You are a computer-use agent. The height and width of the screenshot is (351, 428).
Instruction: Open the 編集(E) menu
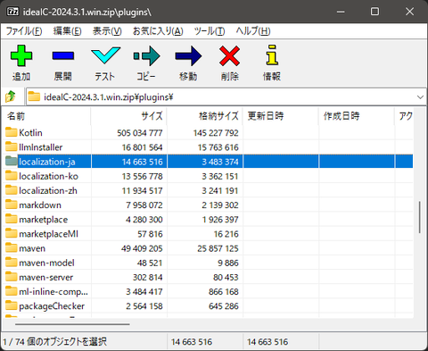point(67,31)
